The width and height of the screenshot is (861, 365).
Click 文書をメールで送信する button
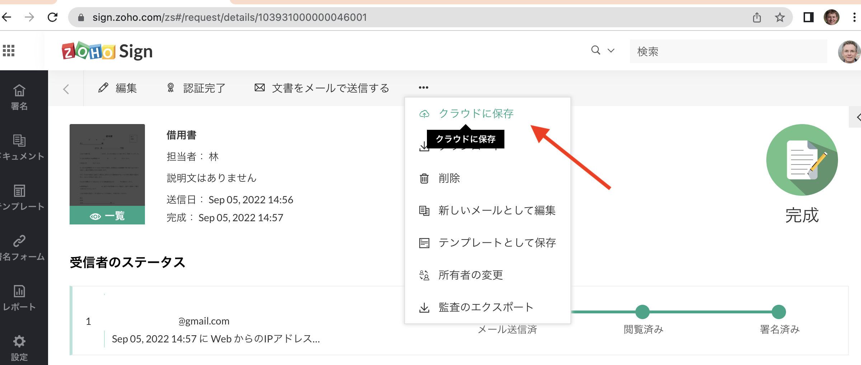pyautogui.click(x=322, y=88)
